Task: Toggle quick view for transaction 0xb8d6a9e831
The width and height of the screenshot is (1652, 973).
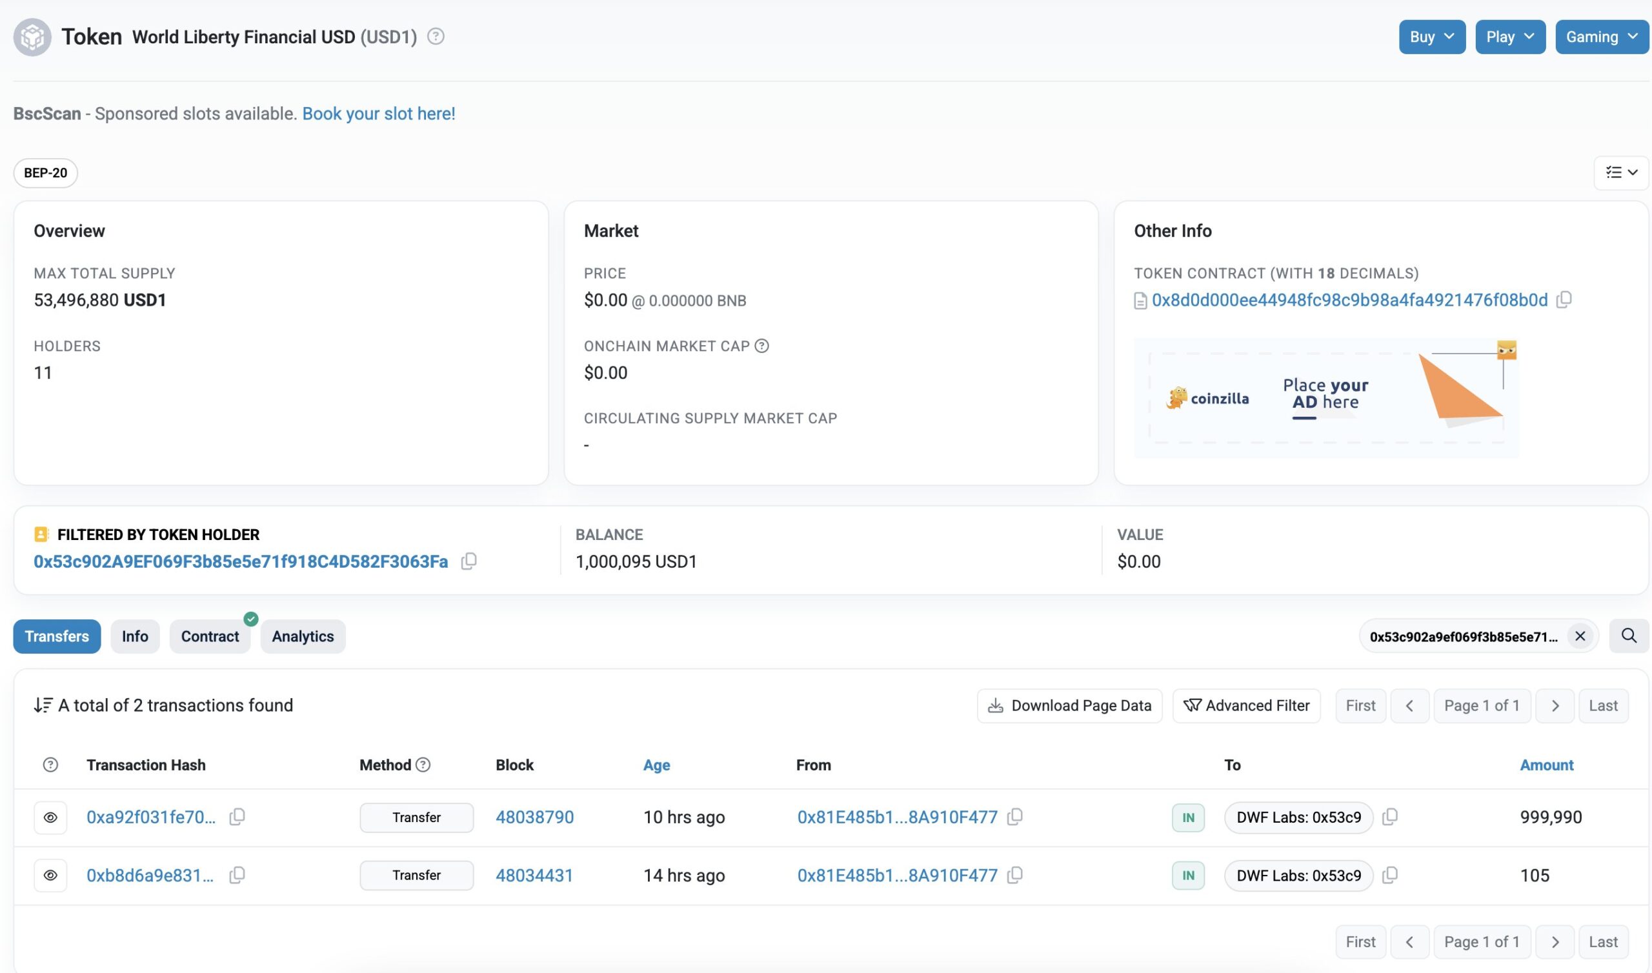Action: 50,876
